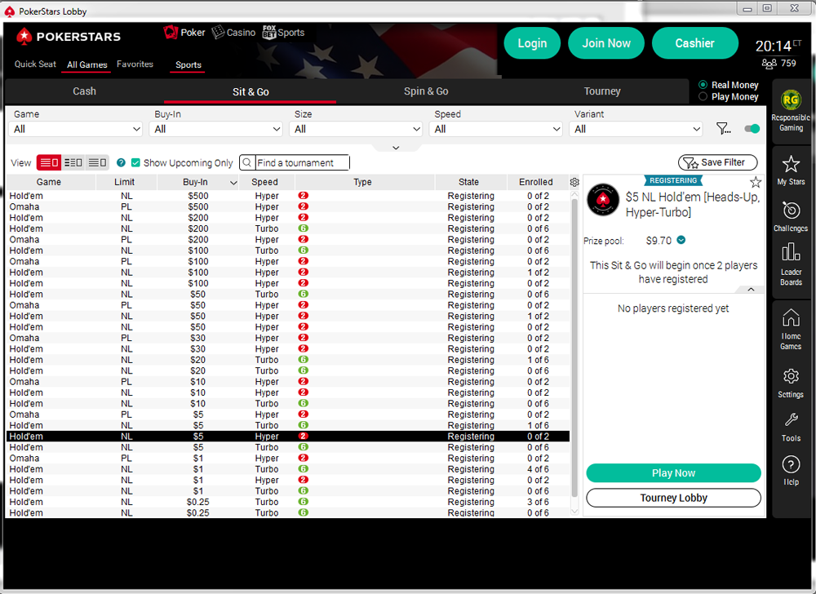This screenshot has width=816, height=594.
Task: Open My Stars star icon
Action: click(x=791, y=164)
